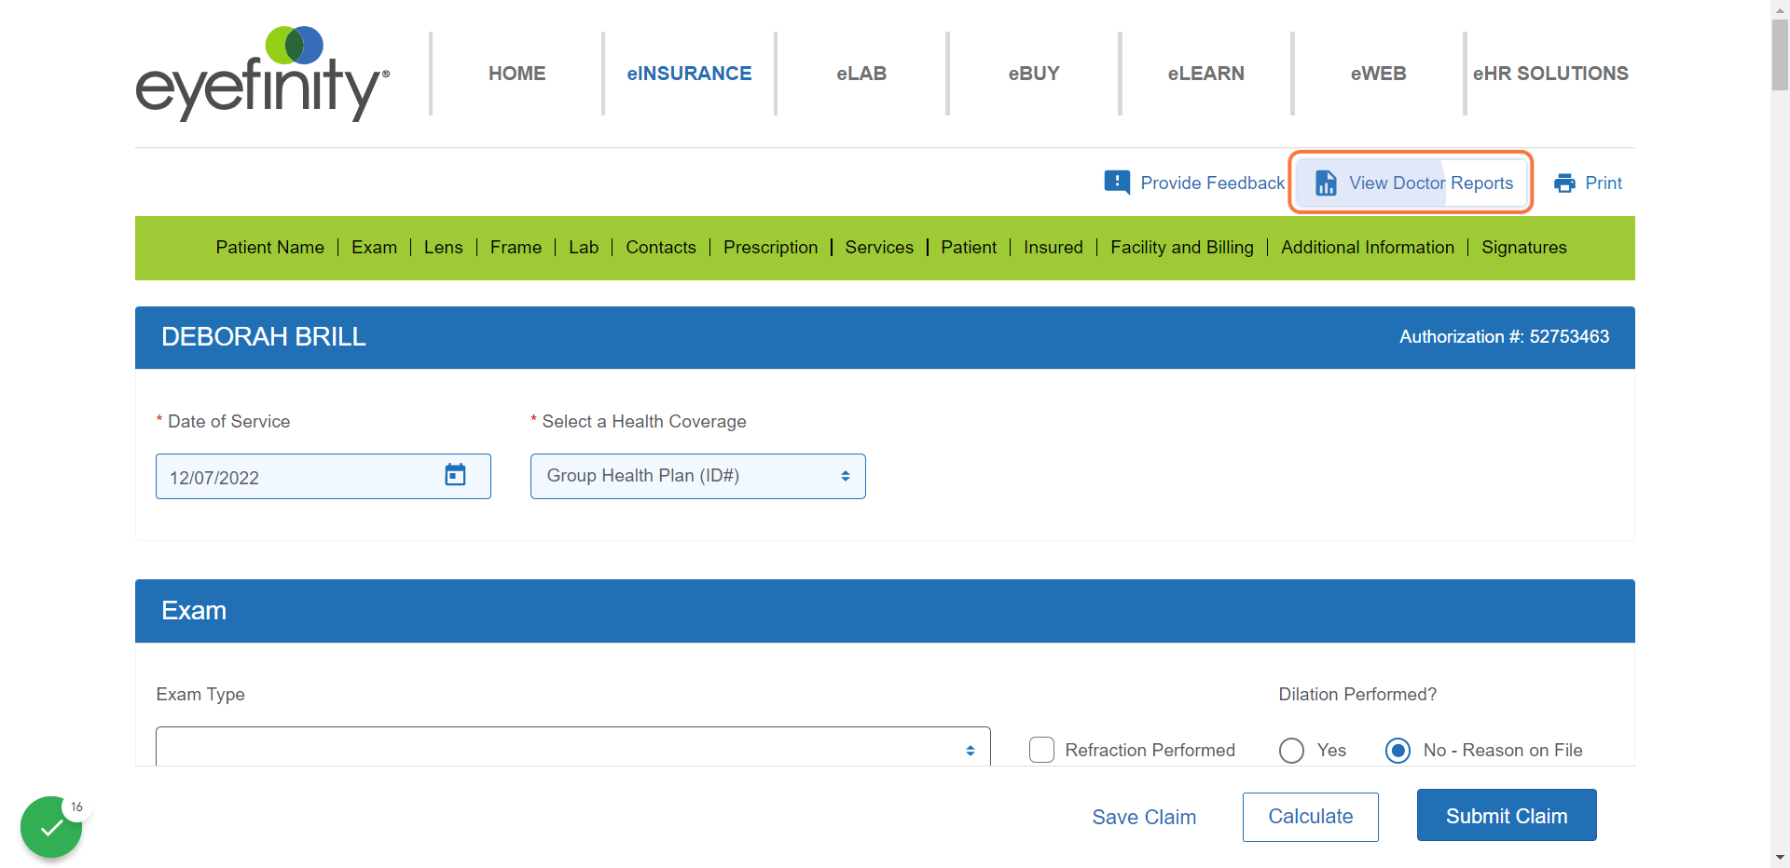Jump to the Frame section

coord(516,247)
